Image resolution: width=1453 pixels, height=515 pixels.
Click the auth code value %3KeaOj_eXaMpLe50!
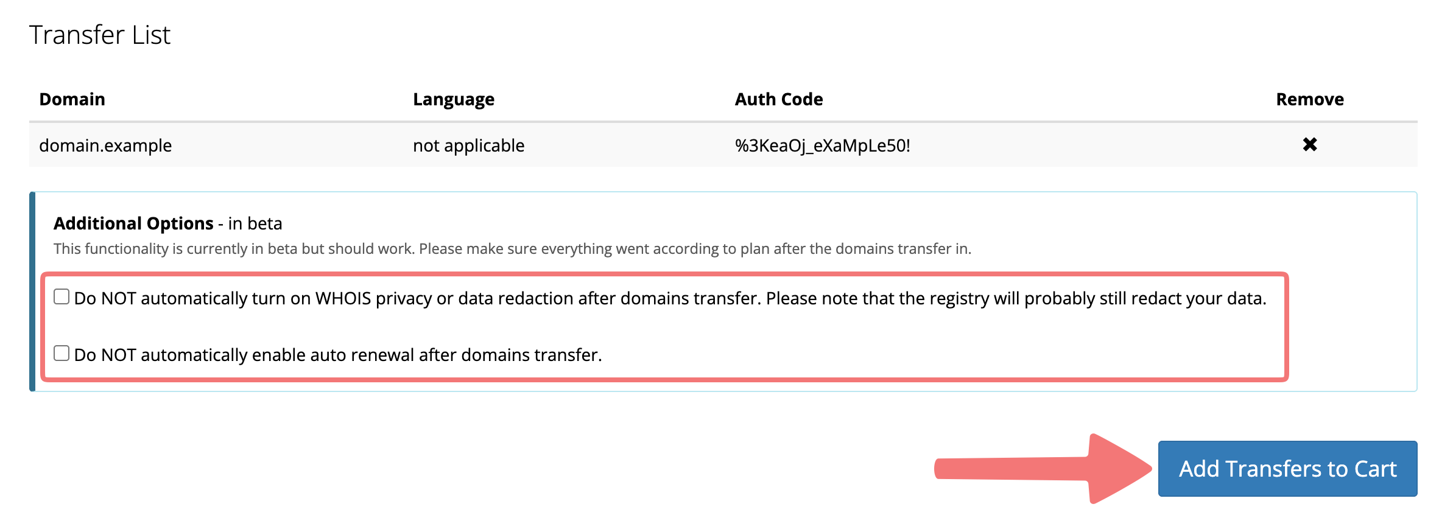coord(822,145)
